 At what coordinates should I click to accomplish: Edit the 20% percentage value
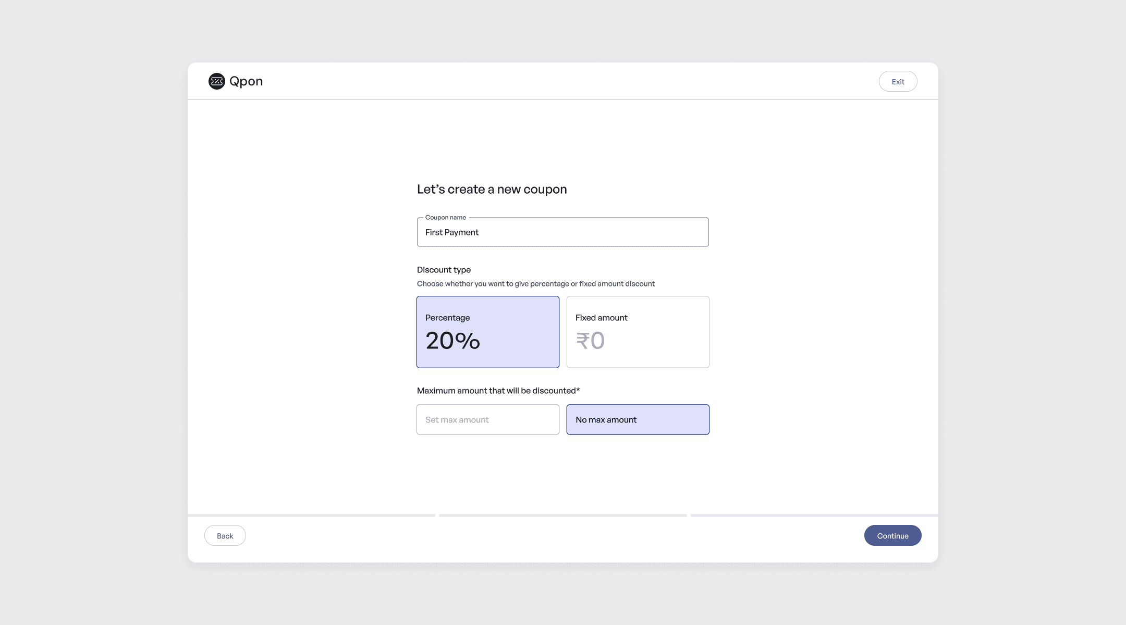click(x=452, y=341)
